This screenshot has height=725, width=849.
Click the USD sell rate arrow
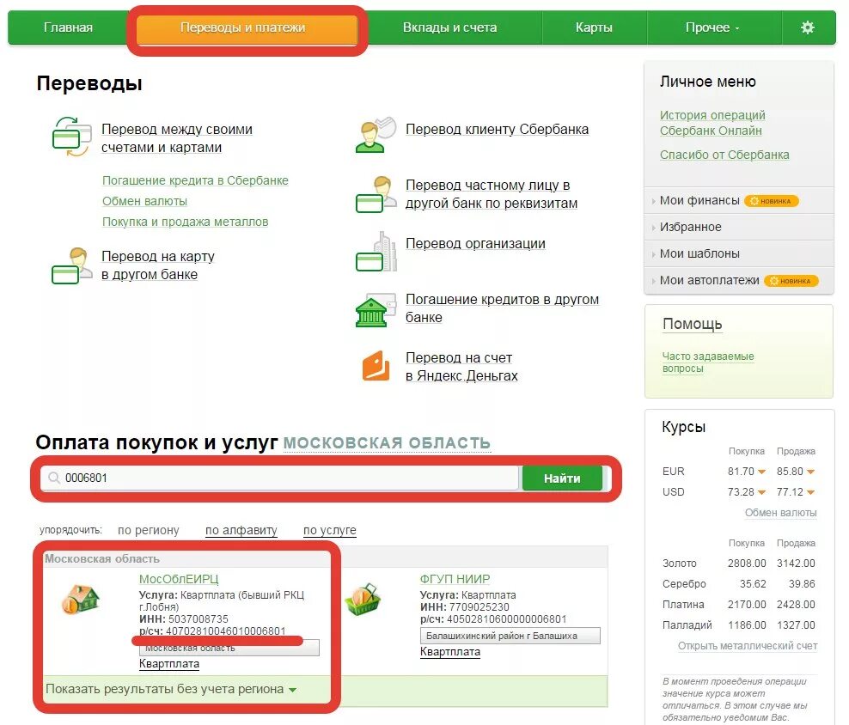pos(810,493)
